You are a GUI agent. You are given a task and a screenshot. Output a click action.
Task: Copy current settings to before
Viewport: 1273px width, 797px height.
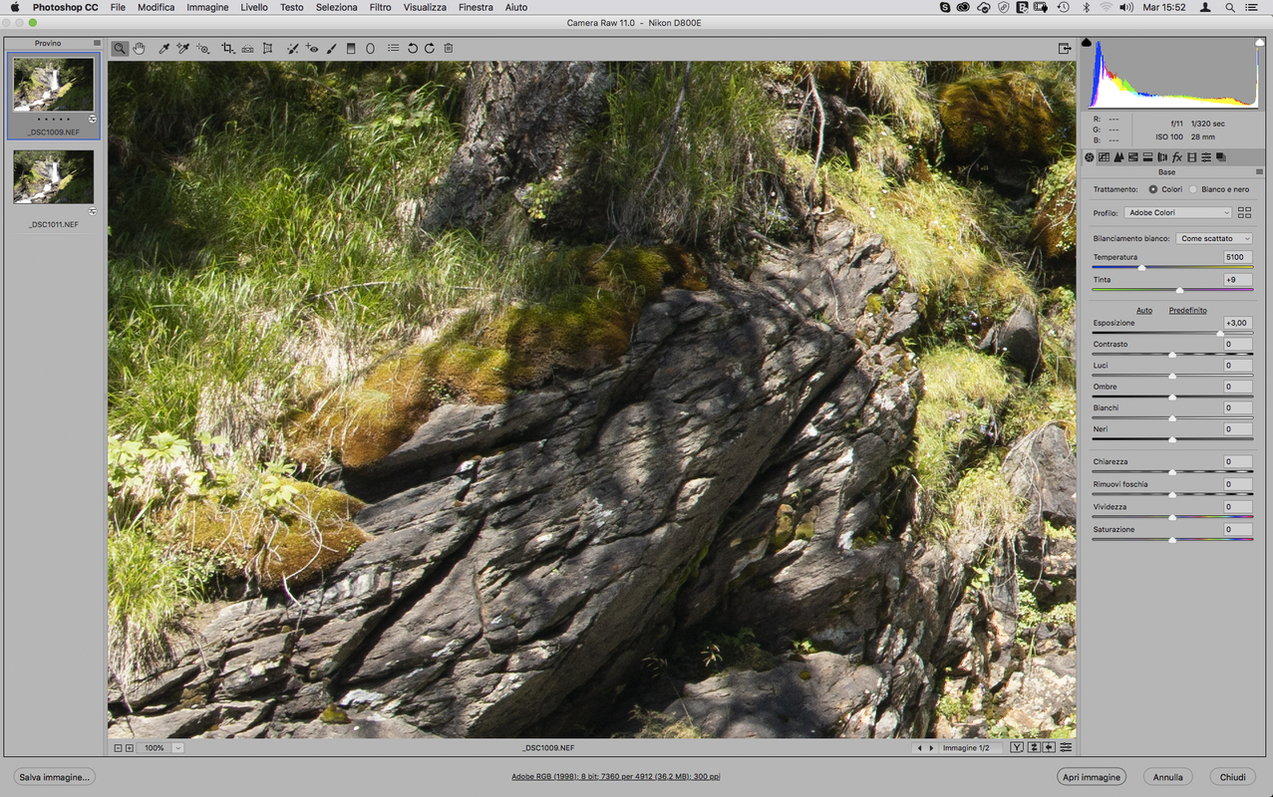click(1050, 747)
